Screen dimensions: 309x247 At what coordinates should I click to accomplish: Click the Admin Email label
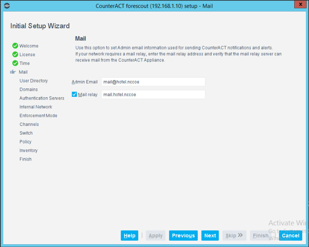(x=84, y=82)
